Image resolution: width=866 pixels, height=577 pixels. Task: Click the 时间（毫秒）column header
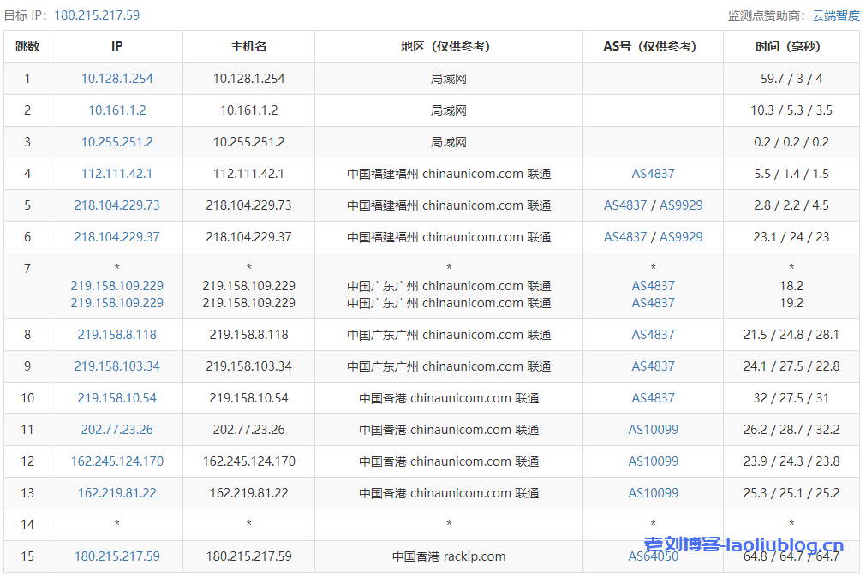tap(791, 47)
